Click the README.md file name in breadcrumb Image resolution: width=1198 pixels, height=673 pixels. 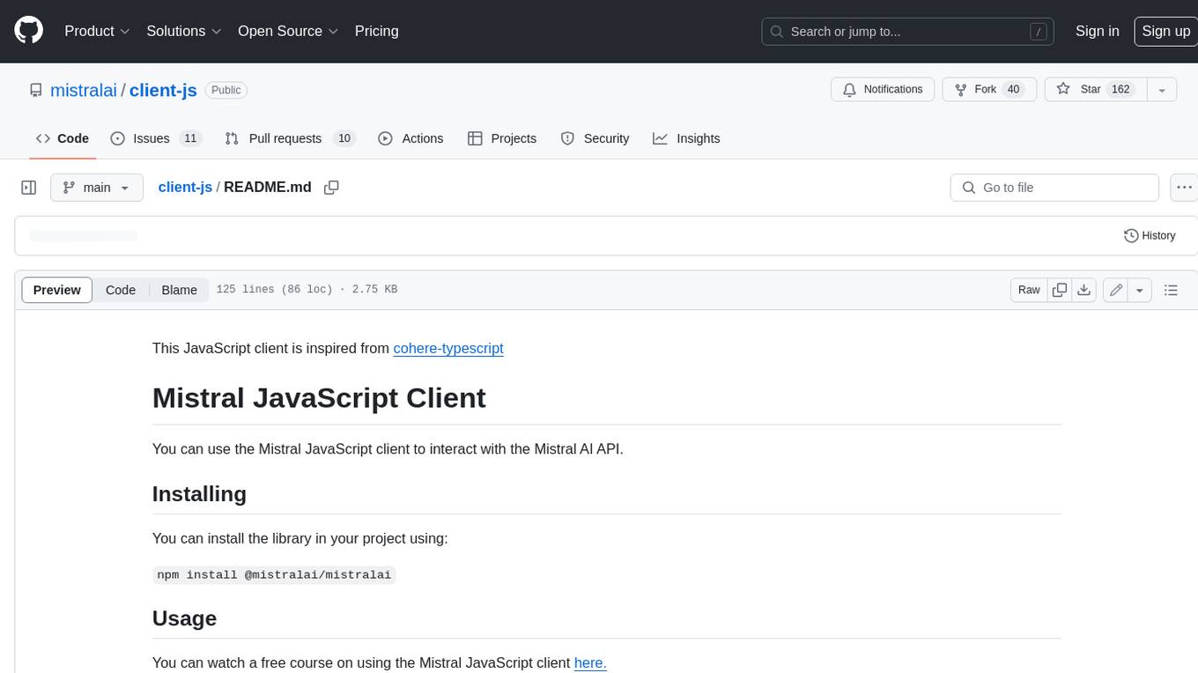pyautogui.click(x=268, y=188)
